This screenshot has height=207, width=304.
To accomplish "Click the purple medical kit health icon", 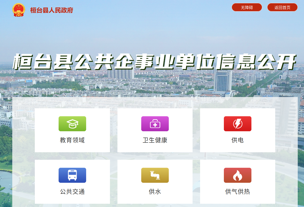I will pos(155,124).
